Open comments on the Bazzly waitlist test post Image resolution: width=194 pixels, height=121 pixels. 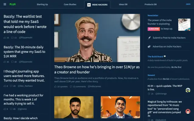(x=12, y=38)
